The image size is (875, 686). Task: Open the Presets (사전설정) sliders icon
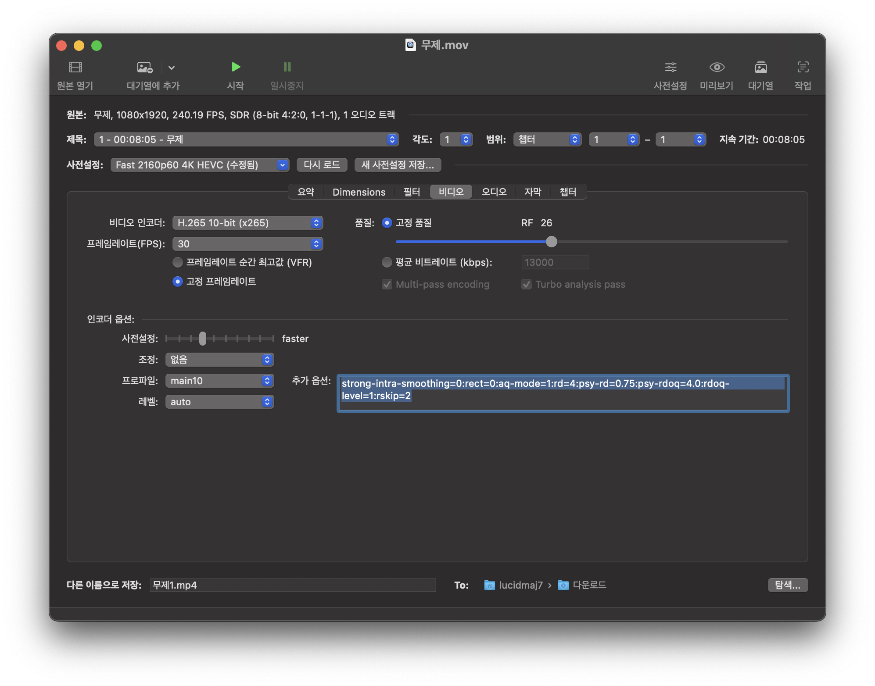pos(670,67)
